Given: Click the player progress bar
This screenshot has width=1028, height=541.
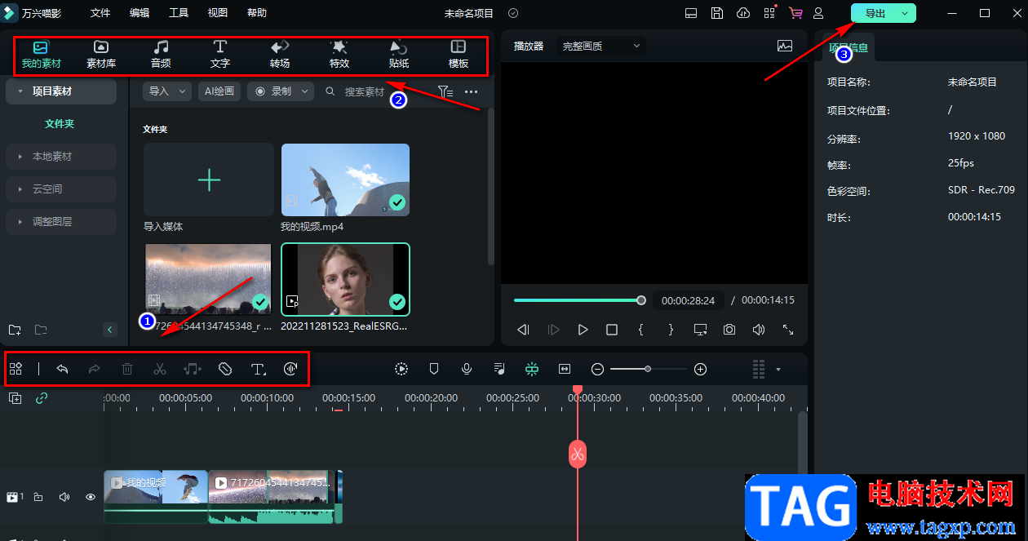Looking at the screenshot, I should click(578, 300).
